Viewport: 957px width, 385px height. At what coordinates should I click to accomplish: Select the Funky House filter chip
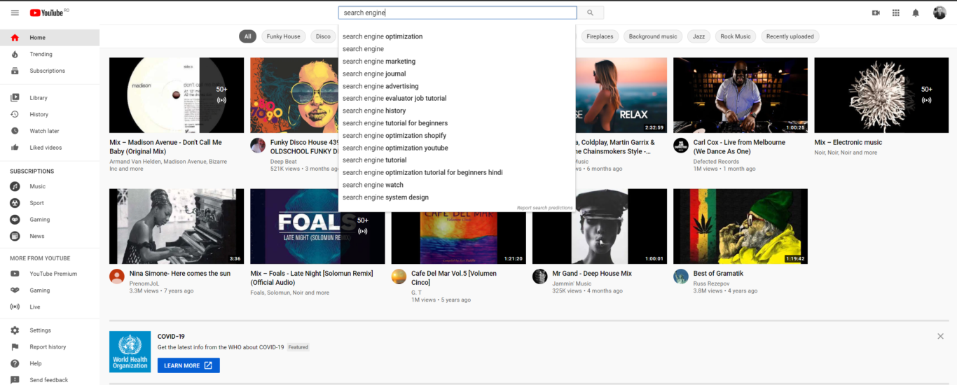284,36
